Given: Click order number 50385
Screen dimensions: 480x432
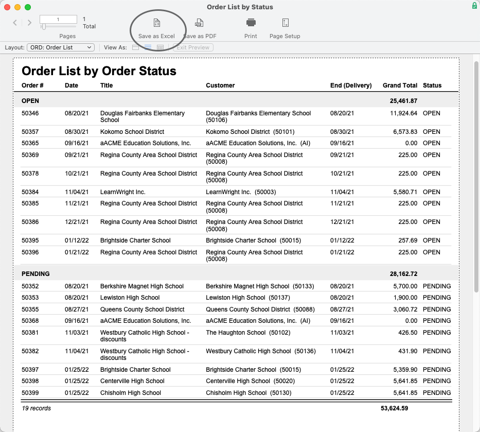Looking at the screenshot, I should pos(30,203).
